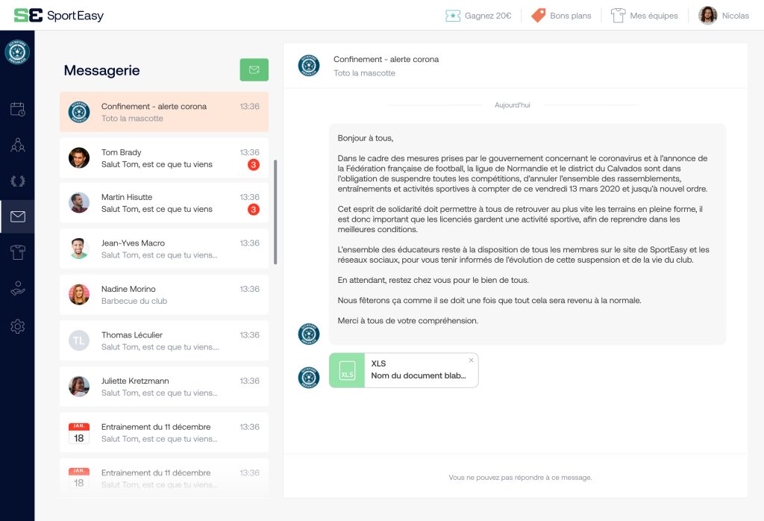Click the SportEasy logo

(x=59, y=16)
